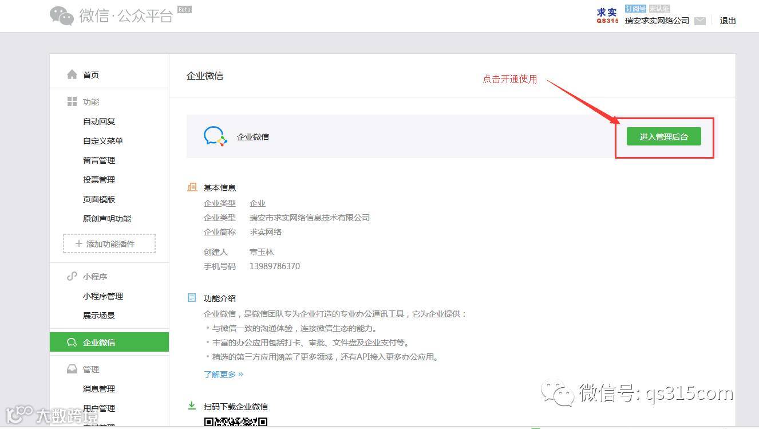This screenshot has height=429, width=759.
Task: Click the 企业微信 chat bubble logo in the card
Action: [215, 136]
